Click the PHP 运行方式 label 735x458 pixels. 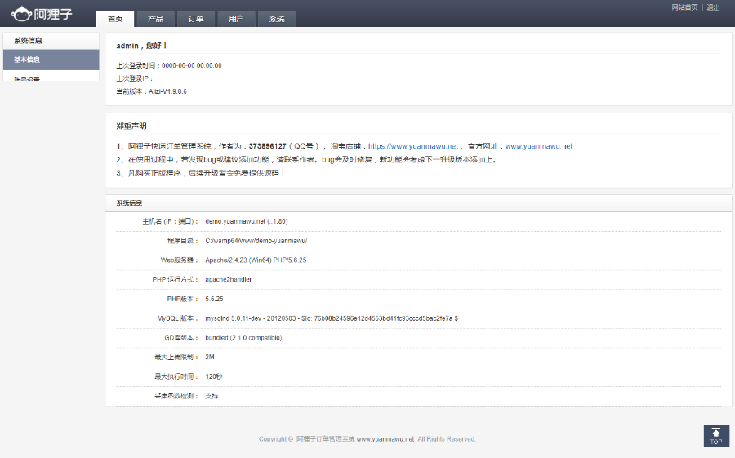click(176, 279)
